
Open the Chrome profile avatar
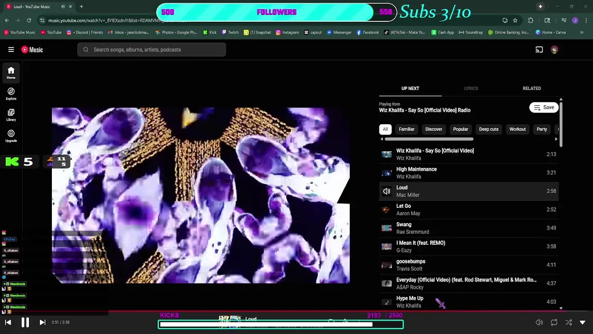tap(575, 20)
